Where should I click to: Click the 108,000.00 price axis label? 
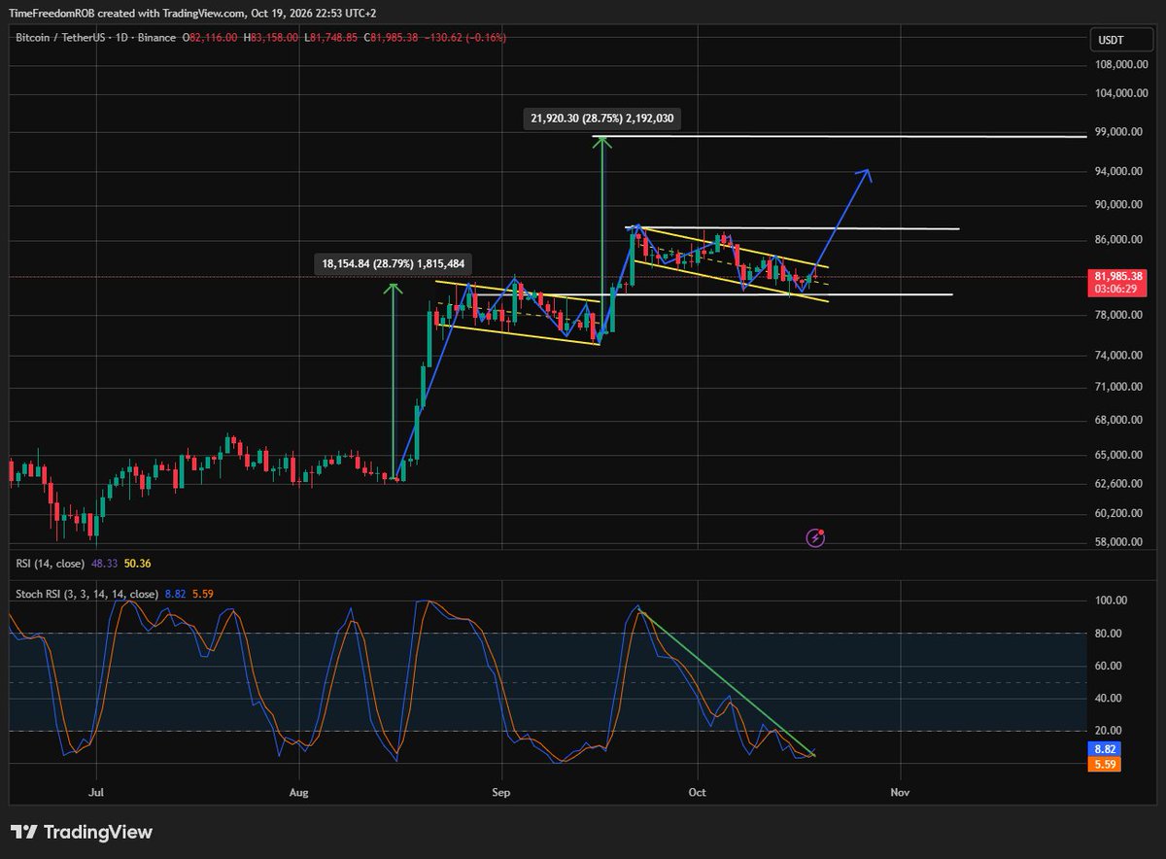[x=1120, y=65]
